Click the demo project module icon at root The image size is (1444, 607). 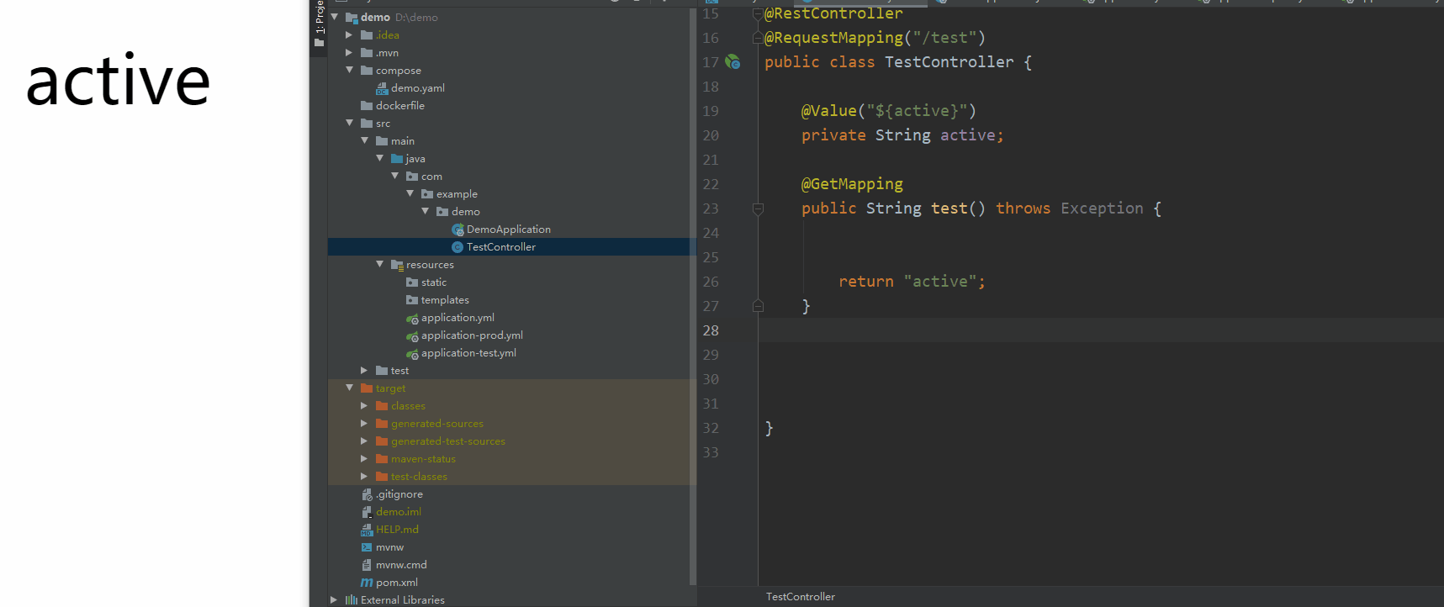coord(352,18)
